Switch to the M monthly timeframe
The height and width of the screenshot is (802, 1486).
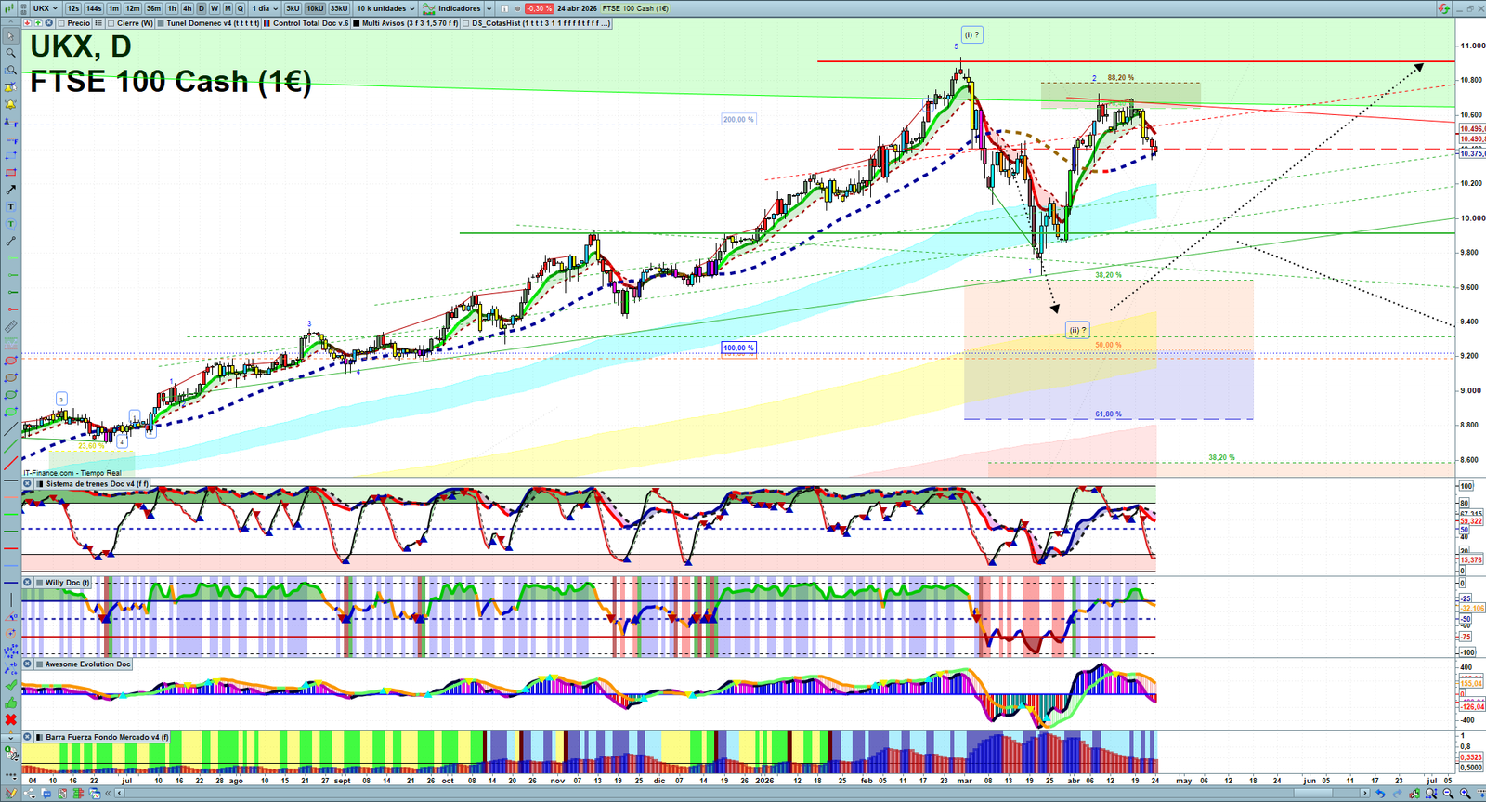pyautogui.click(x=228, y=8)
